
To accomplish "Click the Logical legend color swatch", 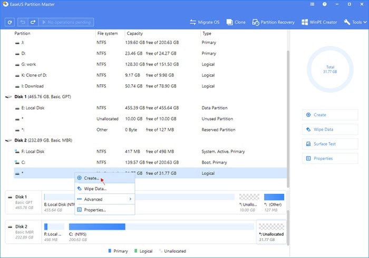I will 136,251.
